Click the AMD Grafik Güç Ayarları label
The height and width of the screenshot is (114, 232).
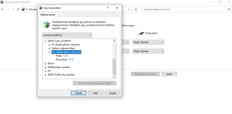[x=61, y=75]
